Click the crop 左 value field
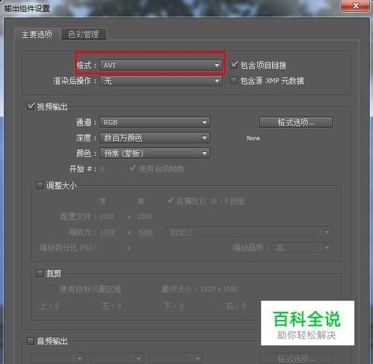This screenshot has height=364, width=373. tap(119, 306)
